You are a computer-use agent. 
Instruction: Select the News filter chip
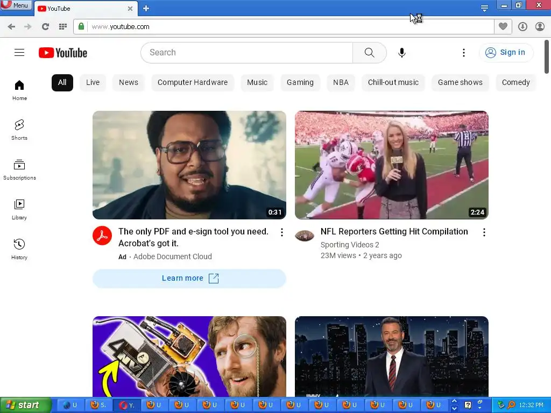pyautogui.click(x=129, y=82)
